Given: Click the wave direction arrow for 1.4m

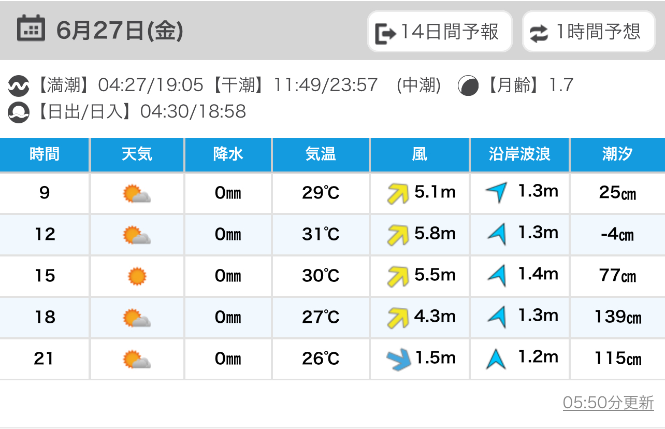Looking at the screenshot, I should [497, 275].
